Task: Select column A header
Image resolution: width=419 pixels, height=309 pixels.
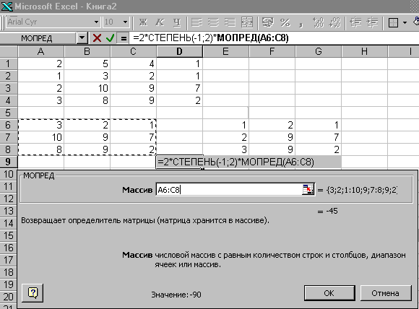Action: click(x=41, y=51)
